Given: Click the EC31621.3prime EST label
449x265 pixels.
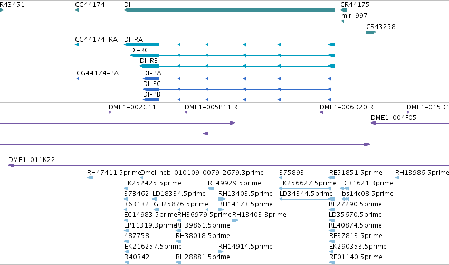Looking at the screenshot, I should point(367,183).
